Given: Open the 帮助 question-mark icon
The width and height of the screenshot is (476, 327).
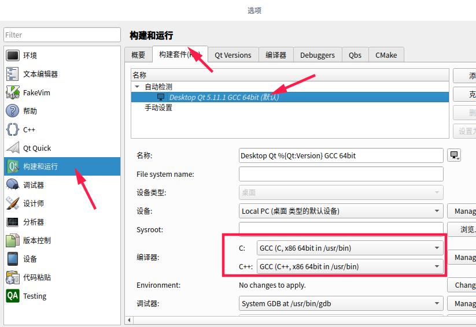Looking at the screenshot, I should (x=13, y=111).
